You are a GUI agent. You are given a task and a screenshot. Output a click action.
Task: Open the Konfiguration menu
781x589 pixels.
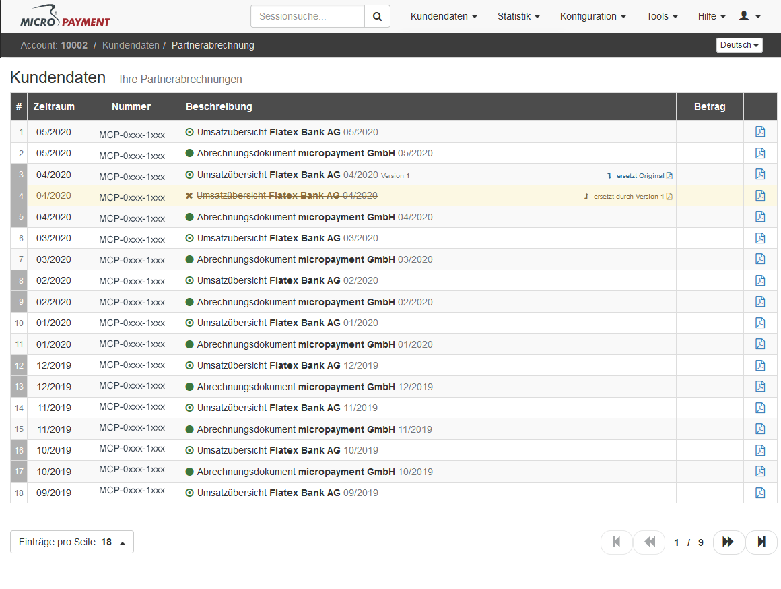pos(592,16)
